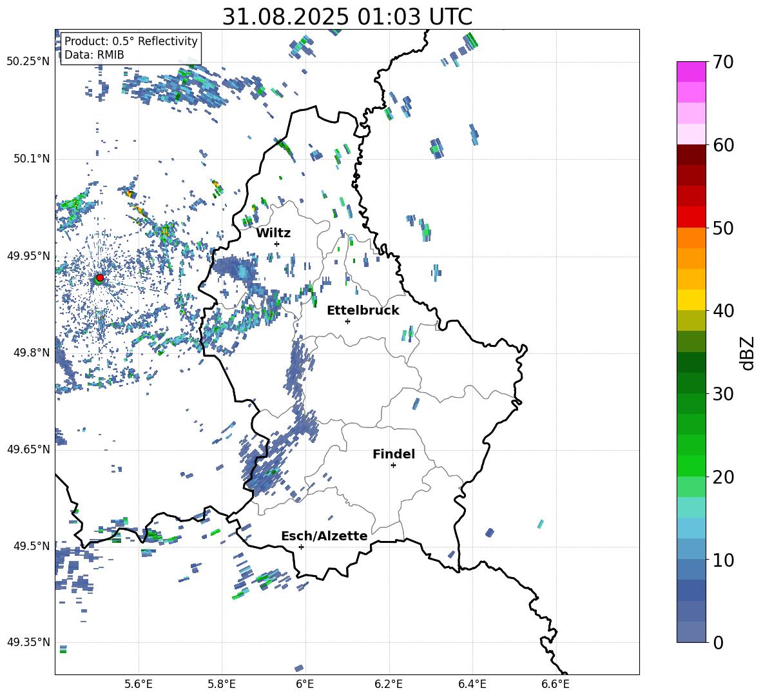Click the 49.65°N latitude label
763x697 pixels.
(28, 449)
